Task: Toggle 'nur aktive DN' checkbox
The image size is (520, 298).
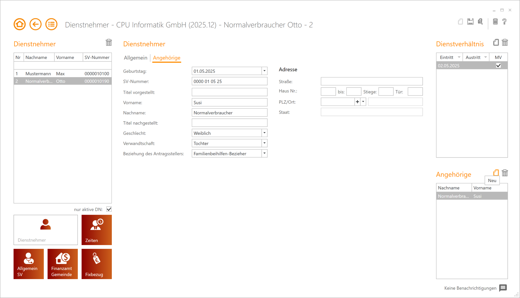Action: [x=109, y=209]
